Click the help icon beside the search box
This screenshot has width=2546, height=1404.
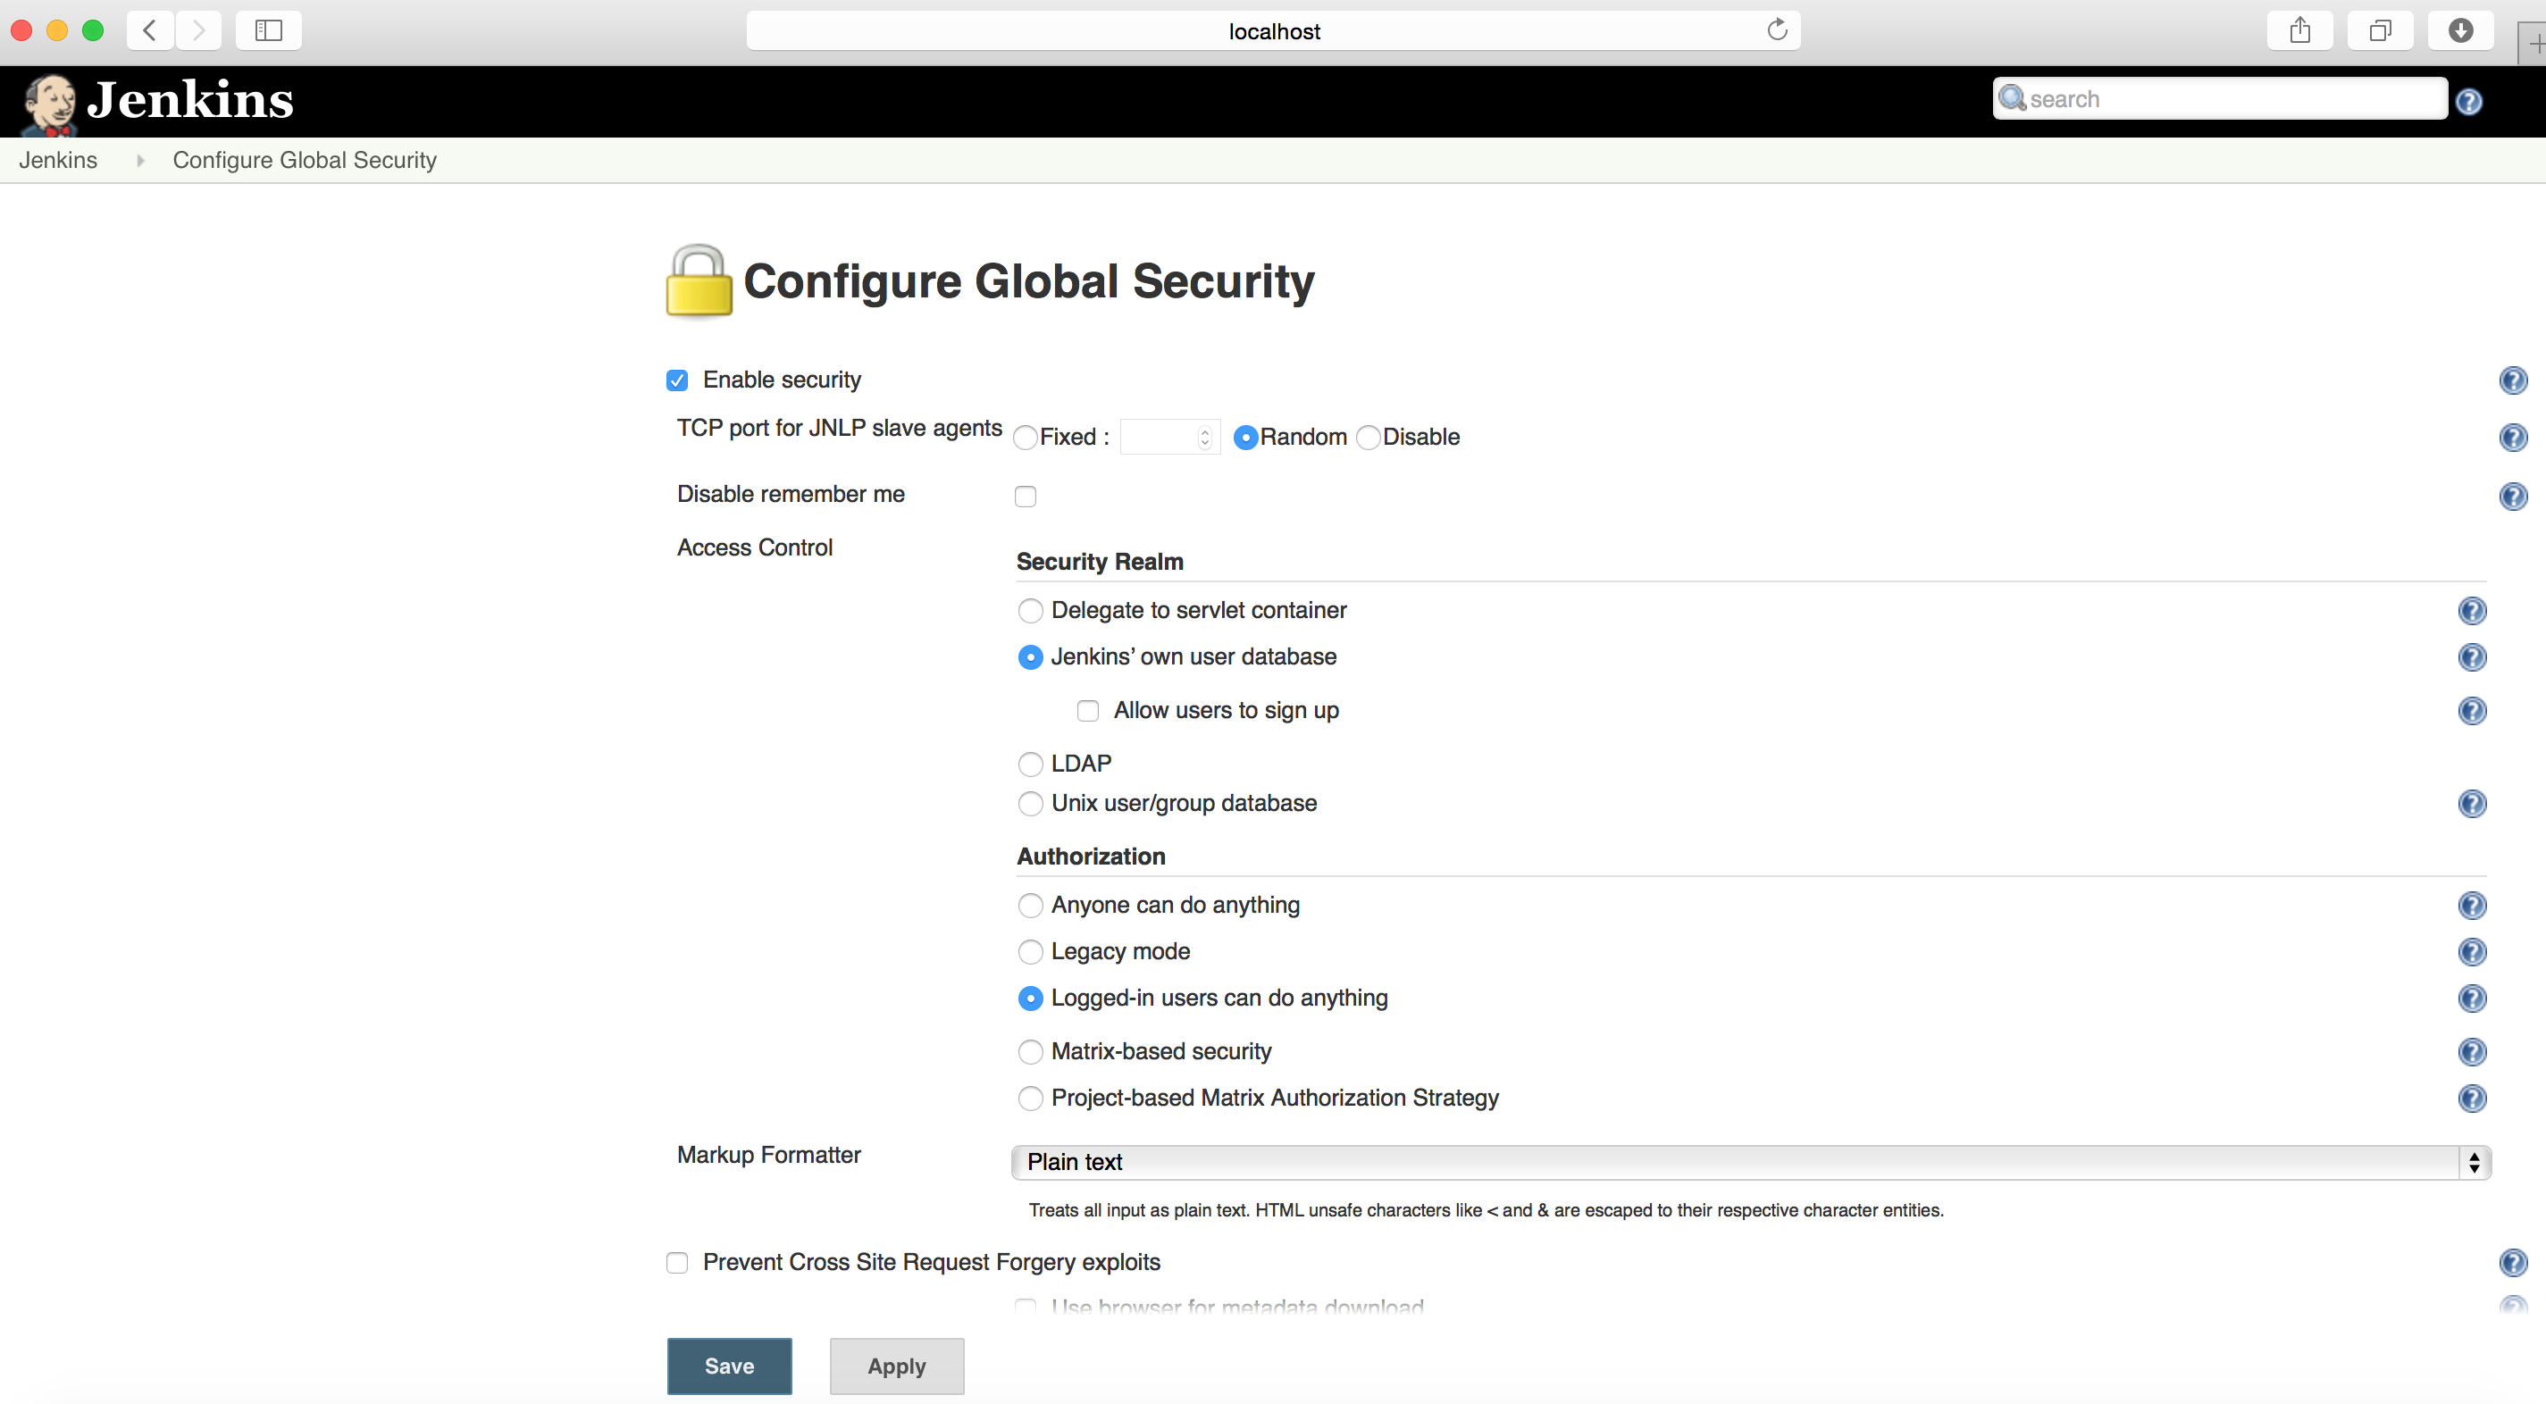pyautogui.click(x=2468, y=101)
